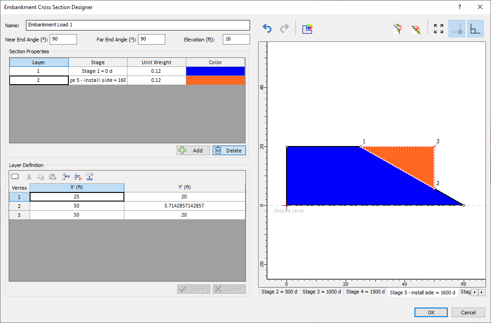491x323 pixels.
Task: Click the Redo icon
Action: click(284, 28)
